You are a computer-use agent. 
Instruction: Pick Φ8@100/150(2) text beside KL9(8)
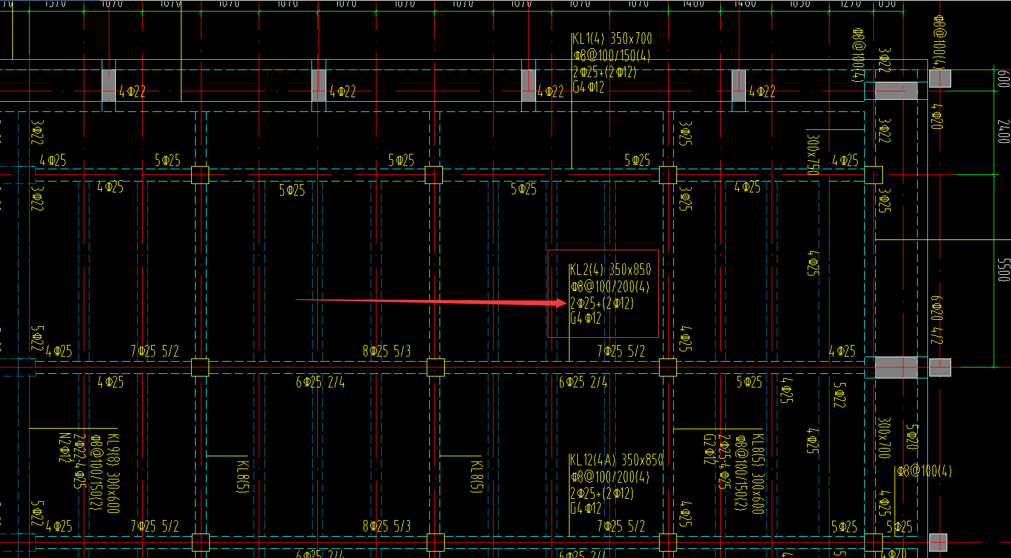[97, 472]
